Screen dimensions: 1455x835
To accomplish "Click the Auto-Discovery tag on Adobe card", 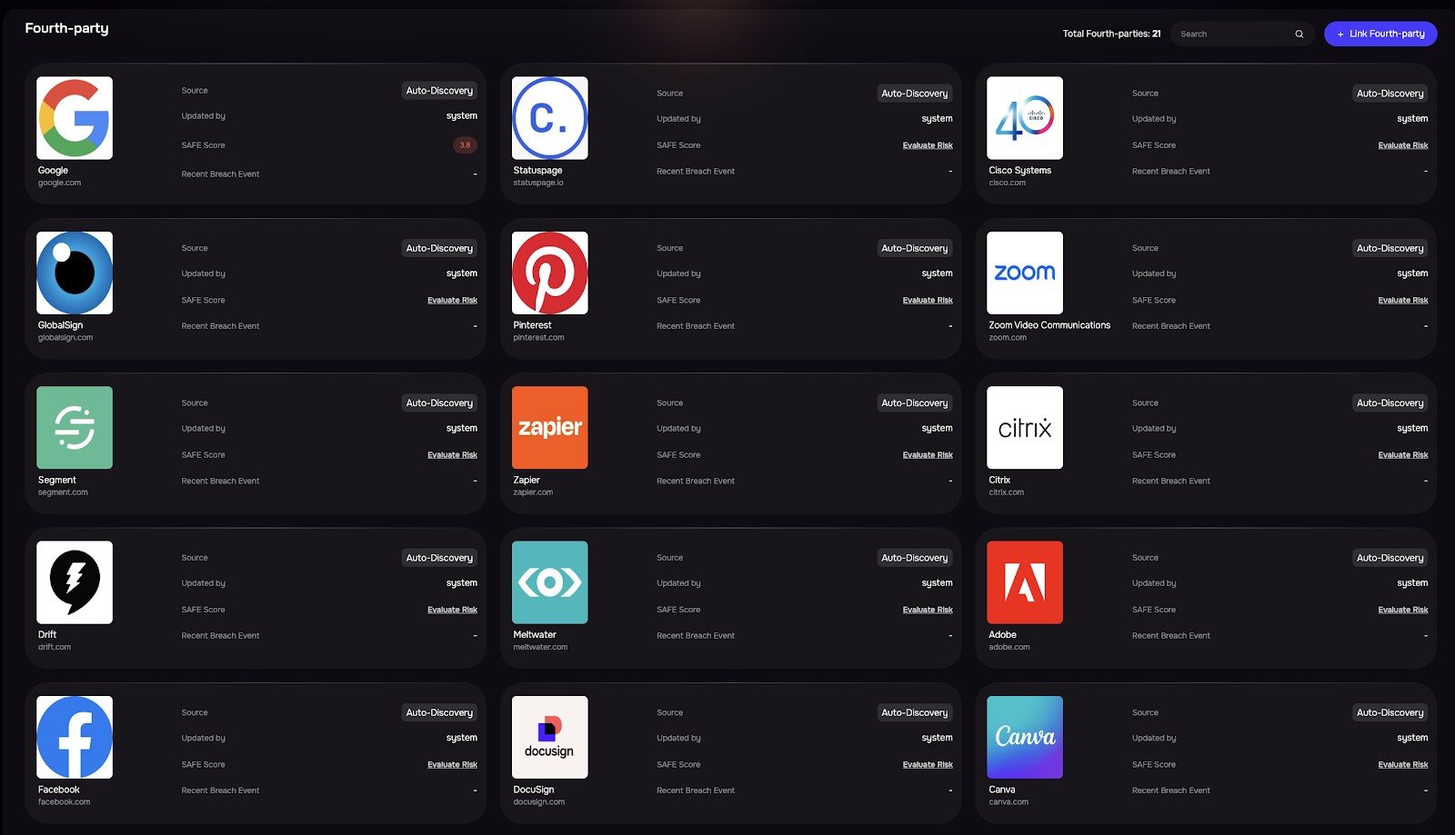I will [1390, 558].
